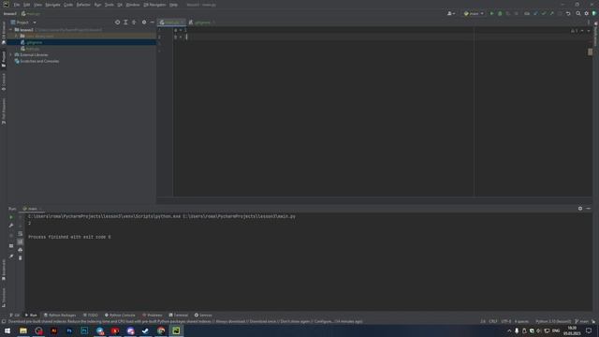
Task: Open the Help menu
Action: pyautogui.click(x=173, y=5)
